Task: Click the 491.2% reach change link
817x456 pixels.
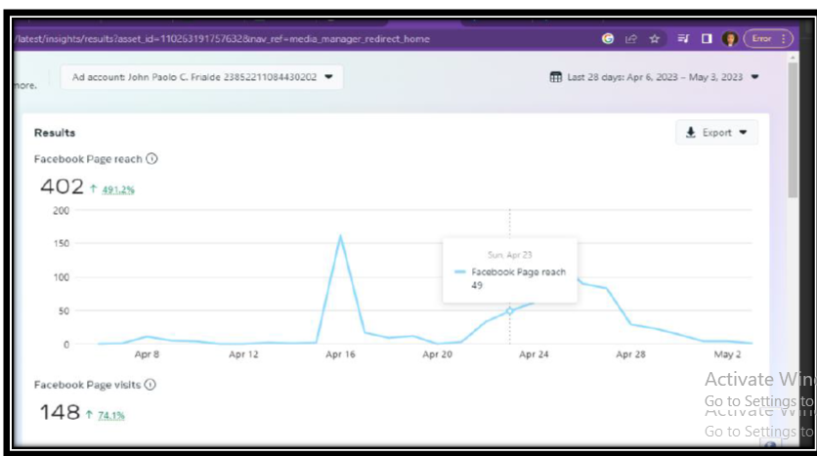Action: [x=118, y=190]
